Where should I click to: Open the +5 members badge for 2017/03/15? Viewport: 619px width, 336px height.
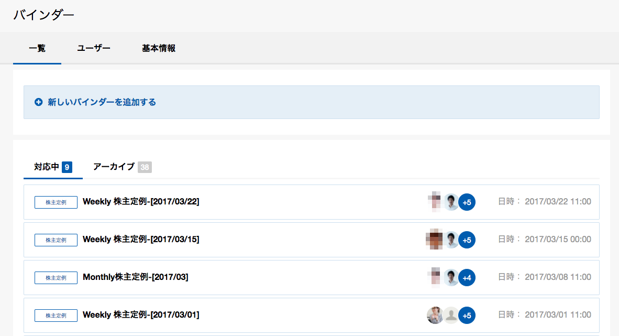click(x=467, y=240)
